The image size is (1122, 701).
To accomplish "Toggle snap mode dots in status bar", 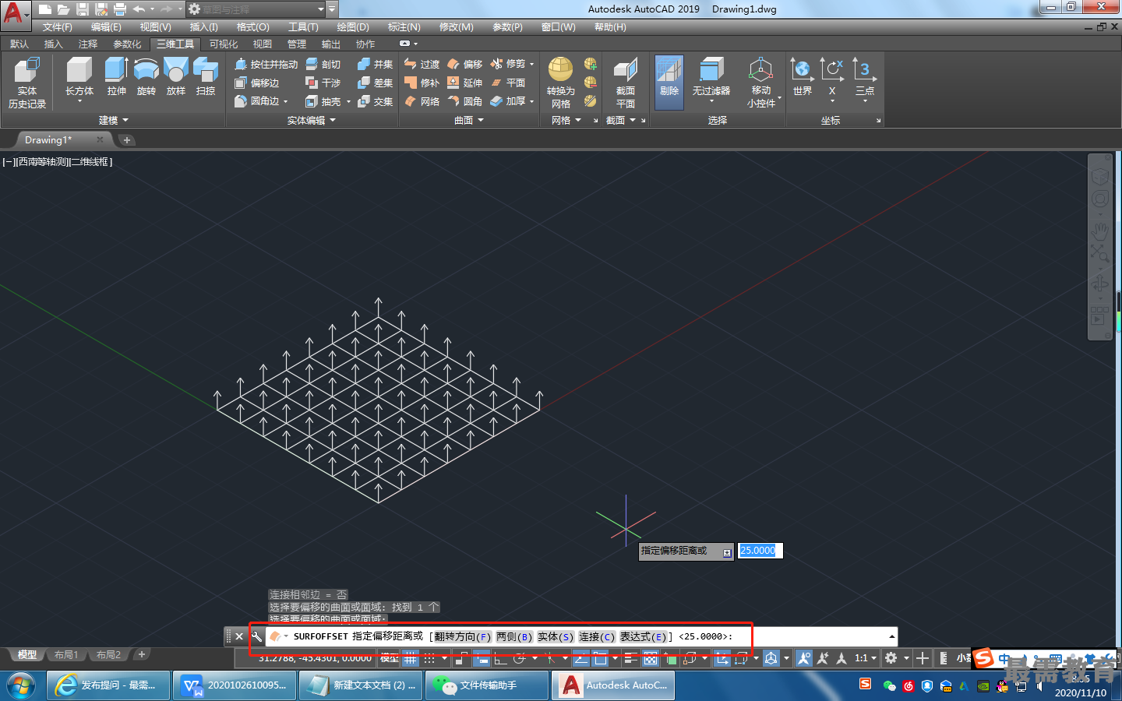I will pyautogui.click(x=429, y=658).
